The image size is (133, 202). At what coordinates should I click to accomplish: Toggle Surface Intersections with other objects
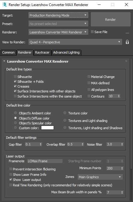pyautogui.click(x=15, y=91)
